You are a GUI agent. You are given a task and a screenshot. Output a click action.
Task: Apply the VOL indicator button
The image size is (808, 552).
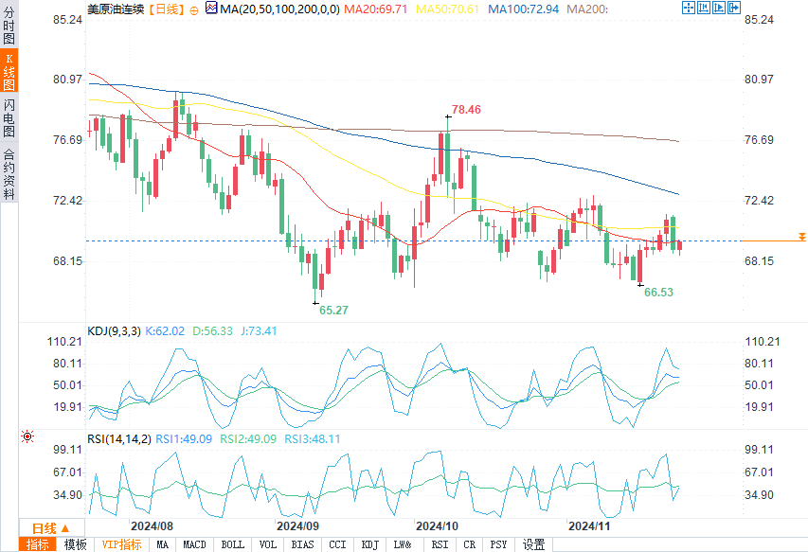point(267,544)
